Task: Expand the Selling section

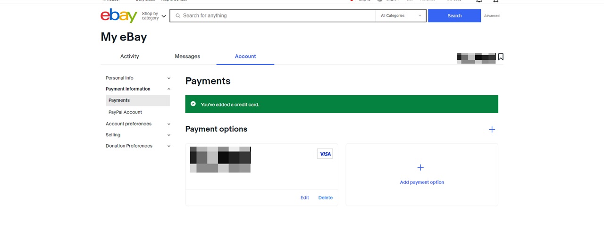Action: [138, 135]
